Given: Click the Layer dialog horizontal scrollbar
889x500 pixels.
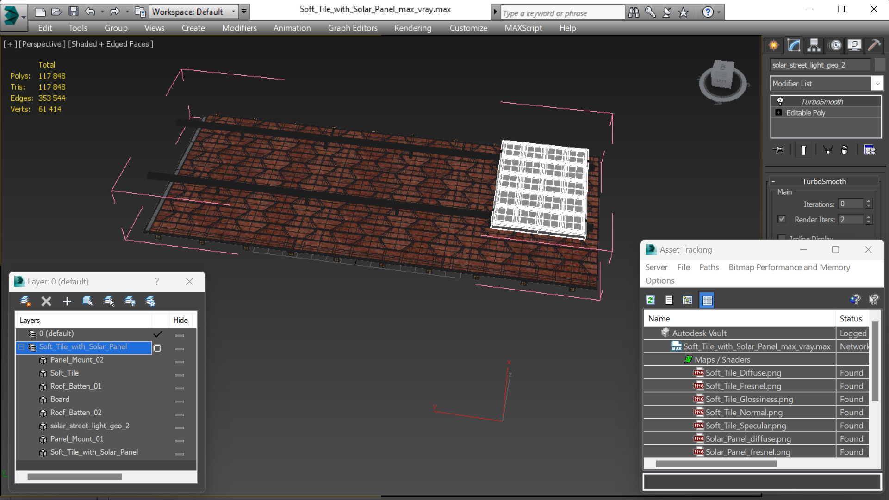Looking at the screenshot, I should point(75,476).
